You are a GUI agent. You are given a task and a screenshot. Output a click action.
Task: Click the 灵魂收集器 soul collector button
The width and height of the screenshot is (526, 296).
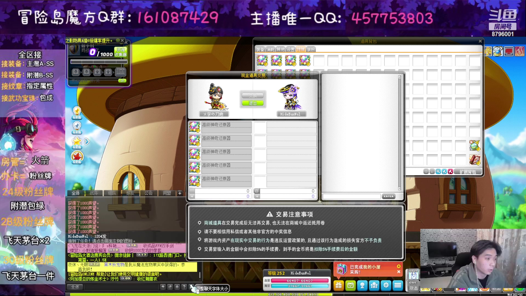coord(121,52)
